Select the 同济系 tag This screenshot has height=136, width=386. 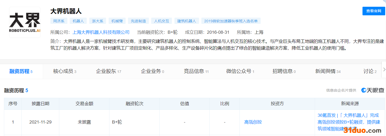[x=59, y=21]
